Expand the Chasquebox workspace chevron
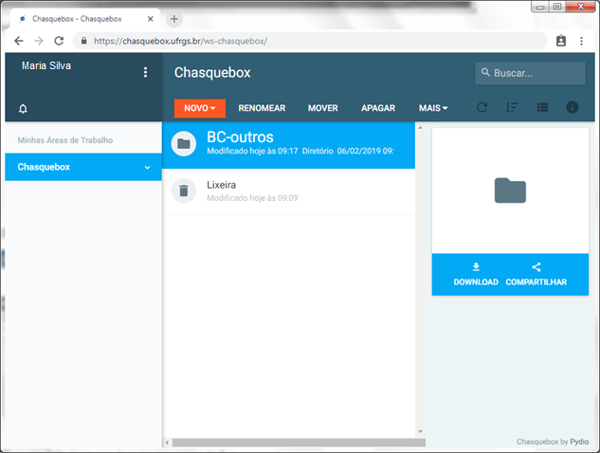The width and height of the screenshot is (600, 453). tap(147, 167)
